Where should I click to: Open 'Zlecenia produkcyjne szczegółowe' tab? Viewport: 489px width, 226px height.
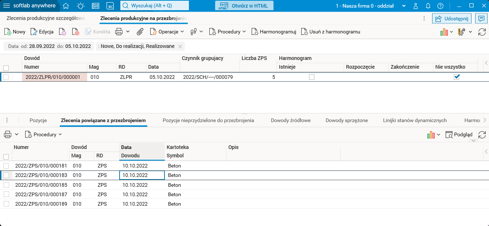(x=46, y=18)
